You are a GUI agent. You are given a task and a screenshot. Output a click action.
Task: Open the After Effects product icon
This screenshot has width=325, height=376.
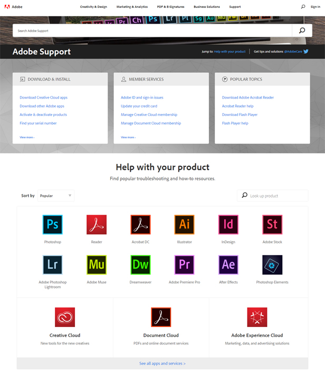tap(228, 265)
